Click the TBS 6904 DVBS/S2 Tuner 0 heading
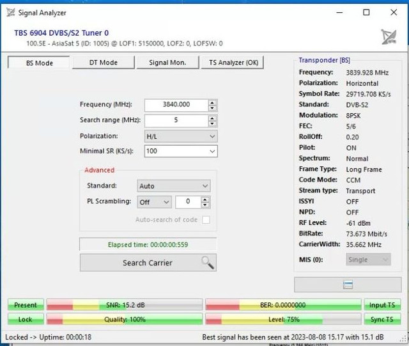 tap(61, 33)
